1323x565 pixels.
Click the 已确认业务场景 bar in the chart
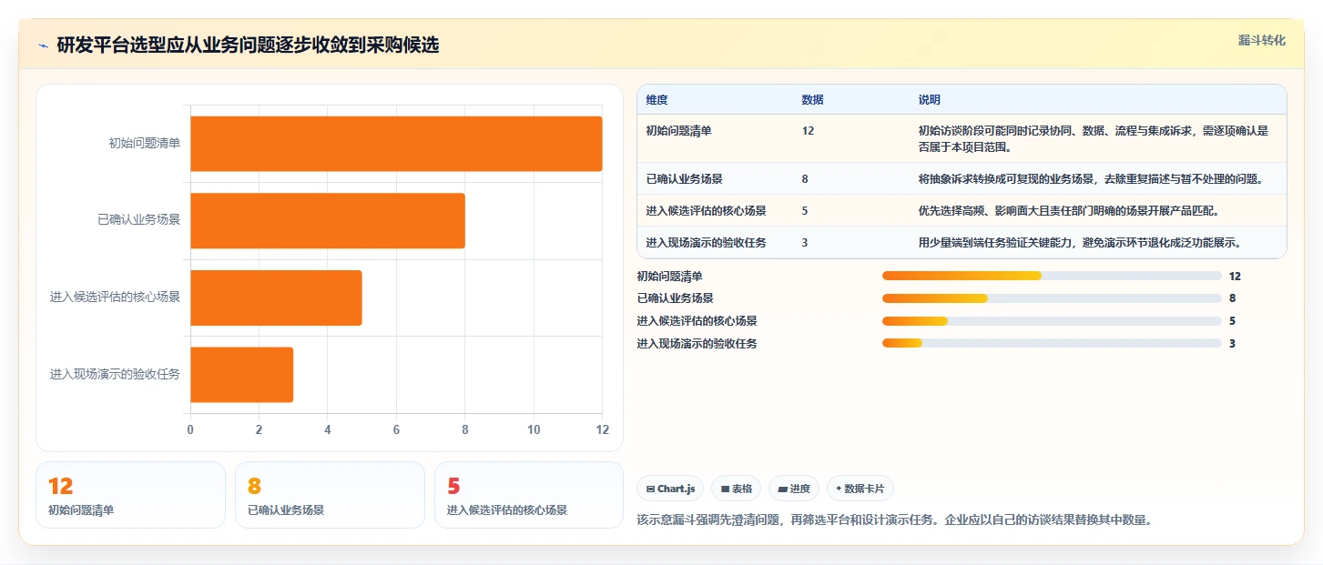click(x=328, y=220)
